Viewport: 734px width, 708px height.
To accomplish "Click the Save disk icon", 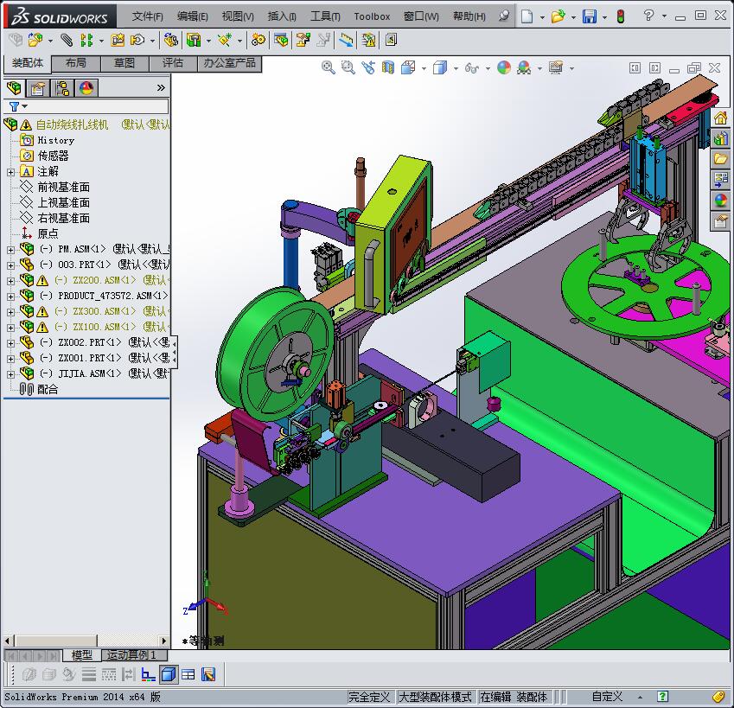I will pyautogui.click(x=589, y=16).
